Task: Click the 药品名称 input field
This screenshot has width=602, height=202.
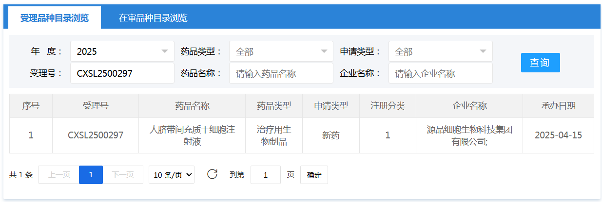Action: 281,73
